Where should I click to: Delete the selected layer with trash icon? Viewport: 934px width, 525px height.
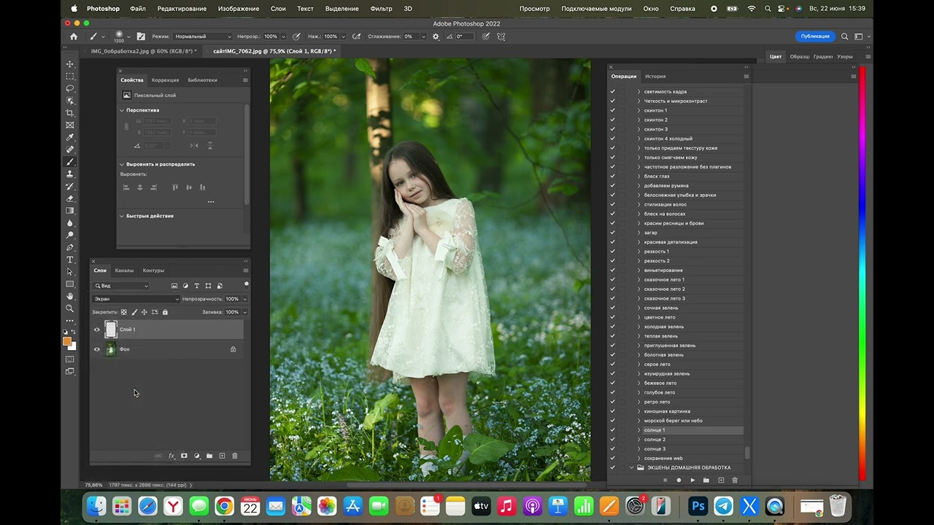(x=234, y=456)
